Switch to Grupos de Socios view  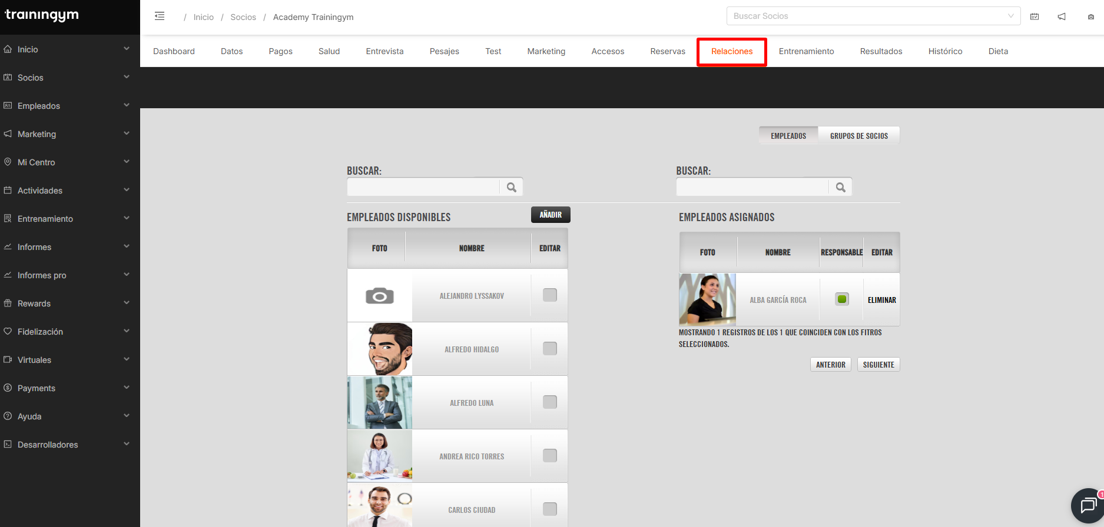[x=858, y=136]
